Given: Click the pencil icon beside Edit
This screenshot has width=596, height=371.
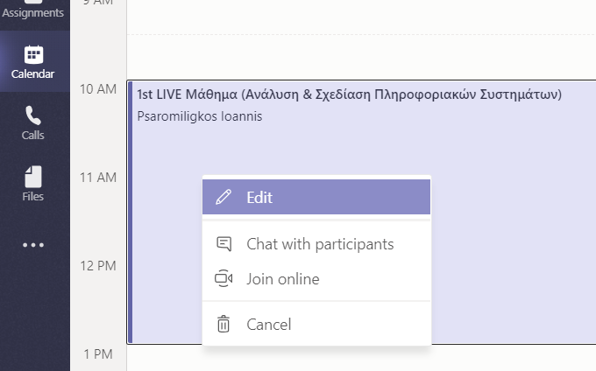Looking at the screenshot, I should pyautogui.click(x=223, y=197).
